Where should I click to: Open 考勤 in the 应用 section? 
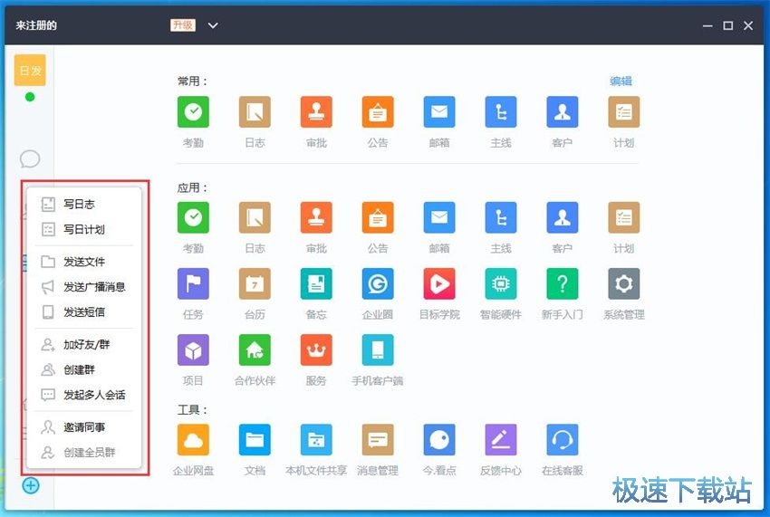[x=193, y=217]
